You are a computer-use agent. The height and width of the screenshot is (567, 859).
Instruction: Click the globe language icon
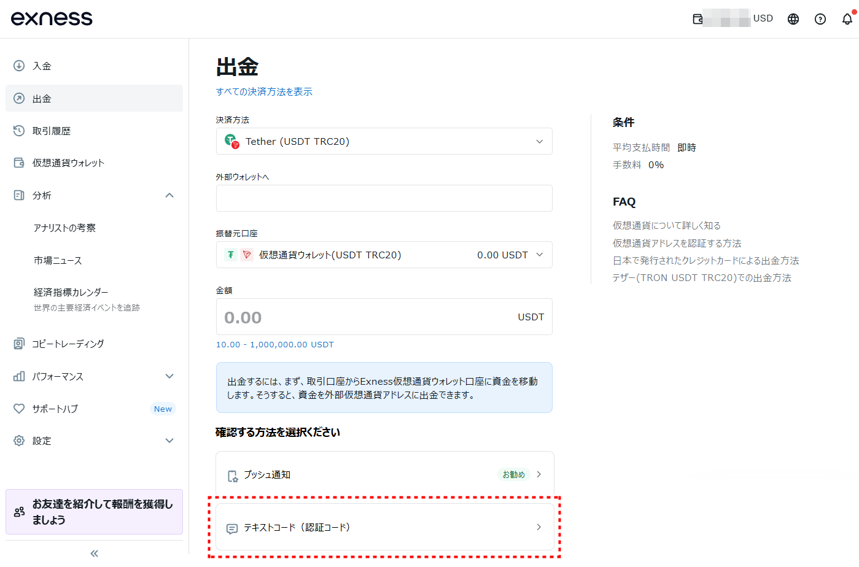[x=793, y=18]
